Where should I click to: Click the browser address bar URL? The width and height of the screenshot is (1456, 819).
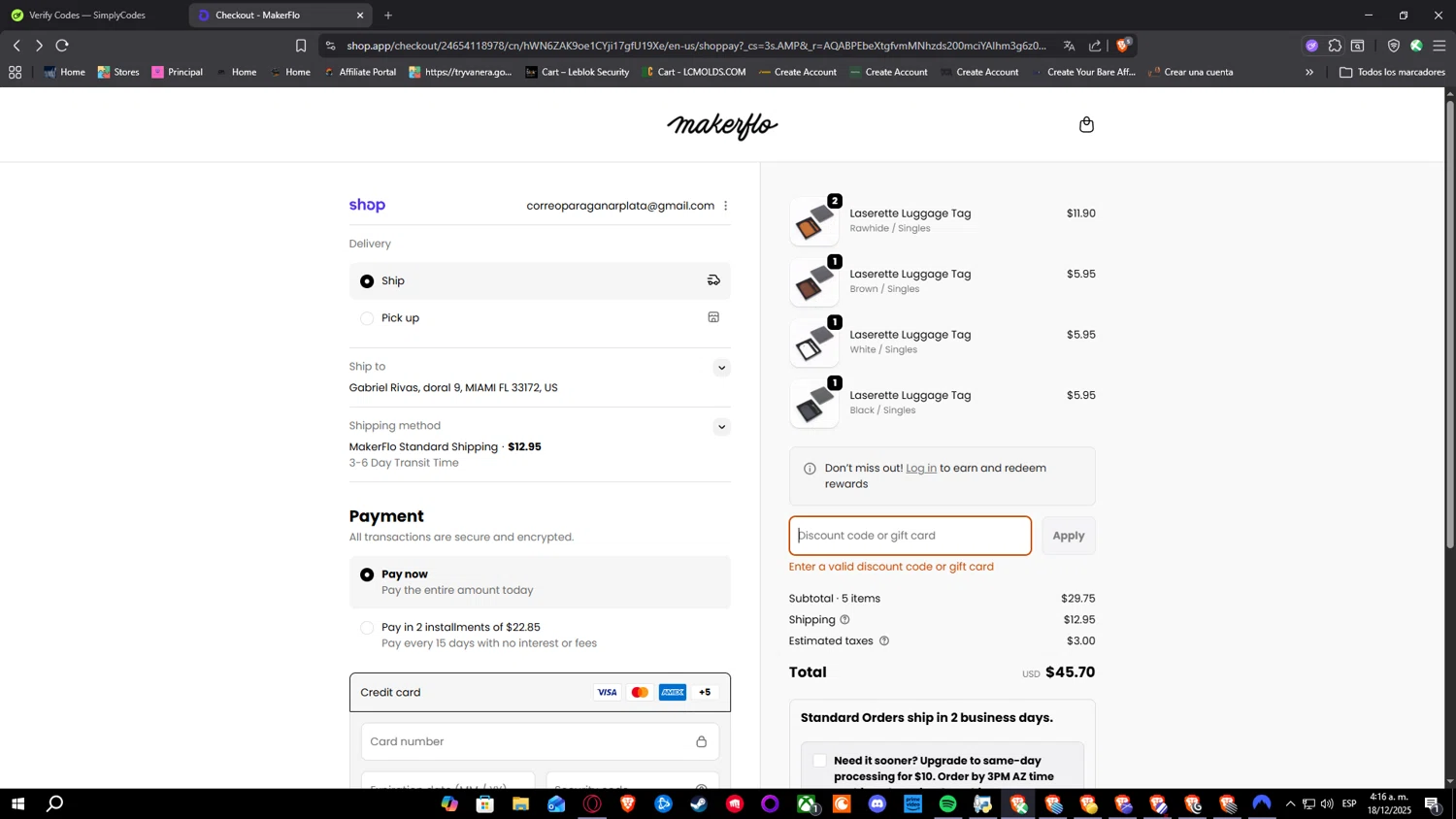click(x=696, y=46)
